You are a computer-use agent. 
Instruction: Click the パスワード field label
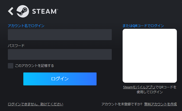coord(16,46)
